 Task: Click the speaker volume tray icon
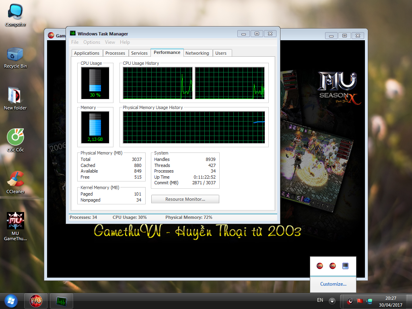click(x=350, y=301)
